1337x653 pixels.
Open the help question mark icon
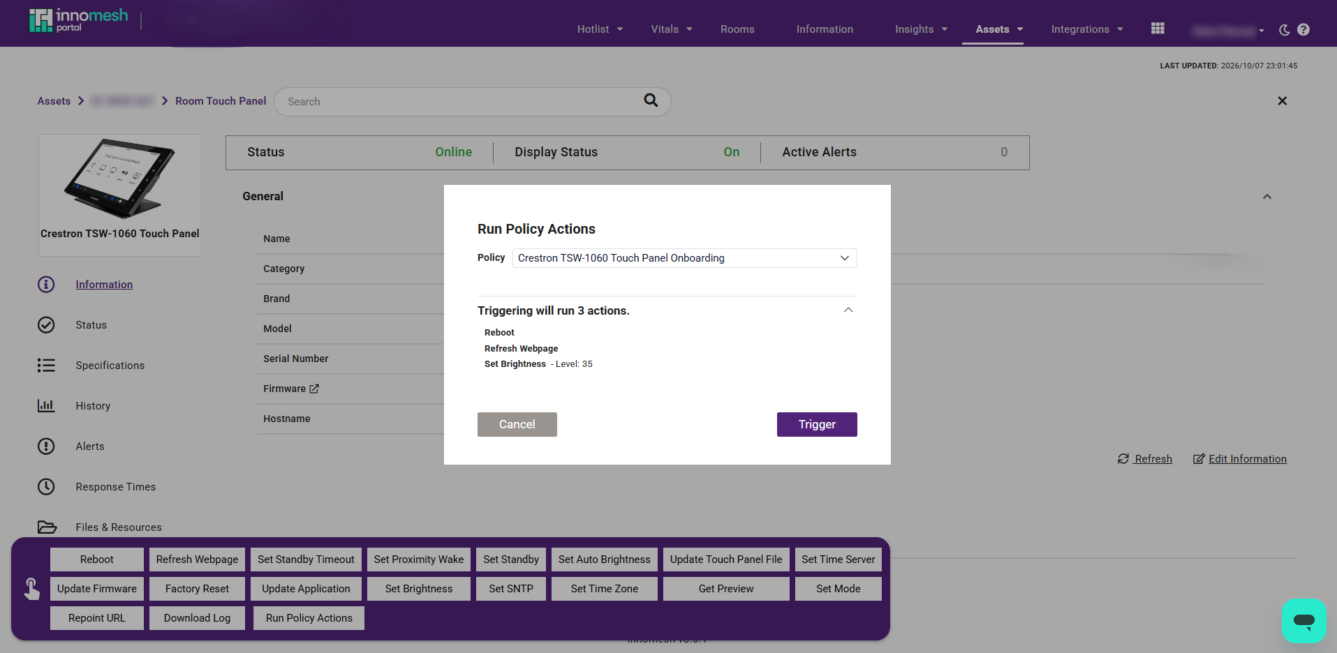(x=1303, y=29)
